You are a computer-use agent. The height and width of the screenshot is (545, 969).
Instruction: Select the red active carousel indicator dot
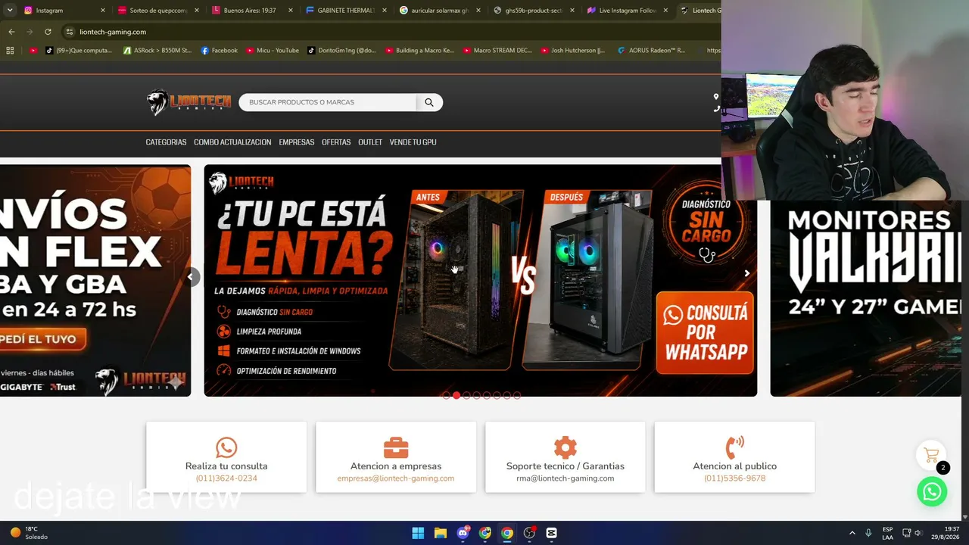456,395
